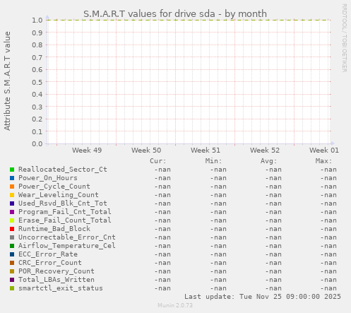Click the Min: column header

[x=213, y=161]
